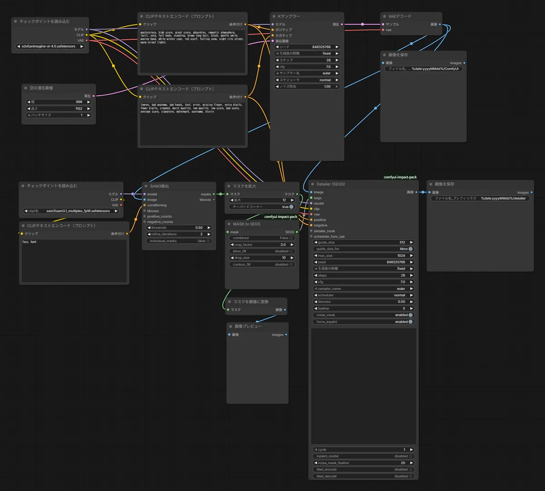Collapse the 空の潜在画像 node via its title dot
Image resolution: width=545 pixels, height=491 pixels.
(25, 88)
